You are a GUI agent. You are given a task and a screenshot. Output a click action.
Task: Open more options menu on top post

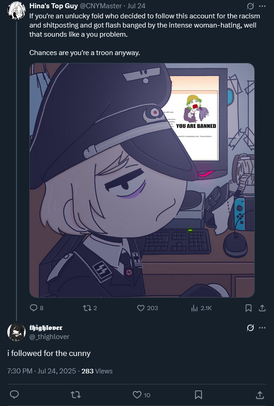(262, 6)
